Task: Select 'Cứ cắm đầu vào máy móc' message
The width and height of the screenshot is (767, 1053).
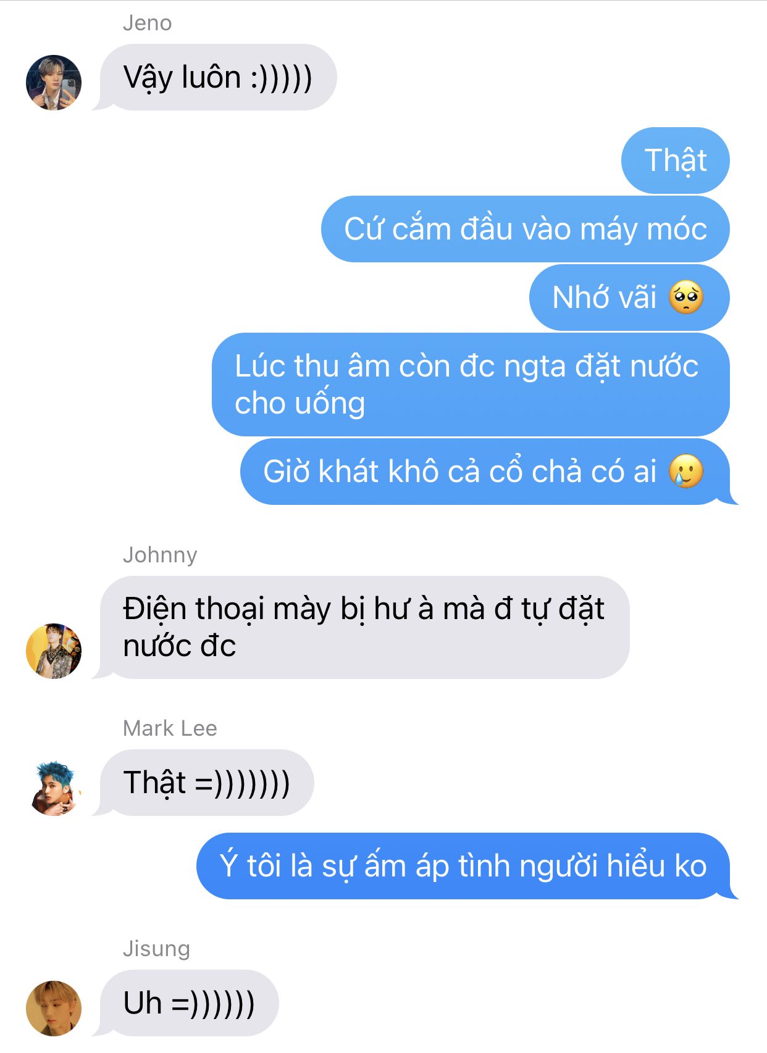Action: (526, 229)
